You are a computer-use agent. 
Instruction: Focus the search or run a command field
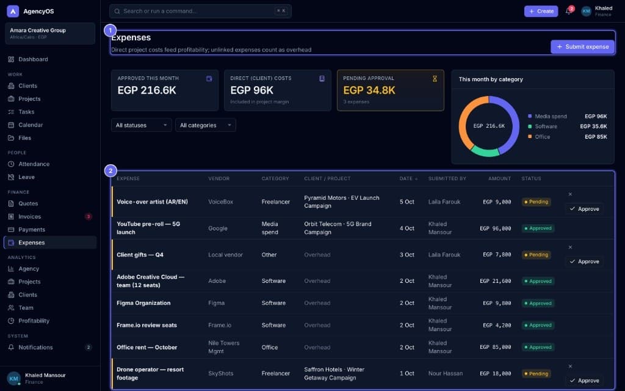[x=200, y=11]
